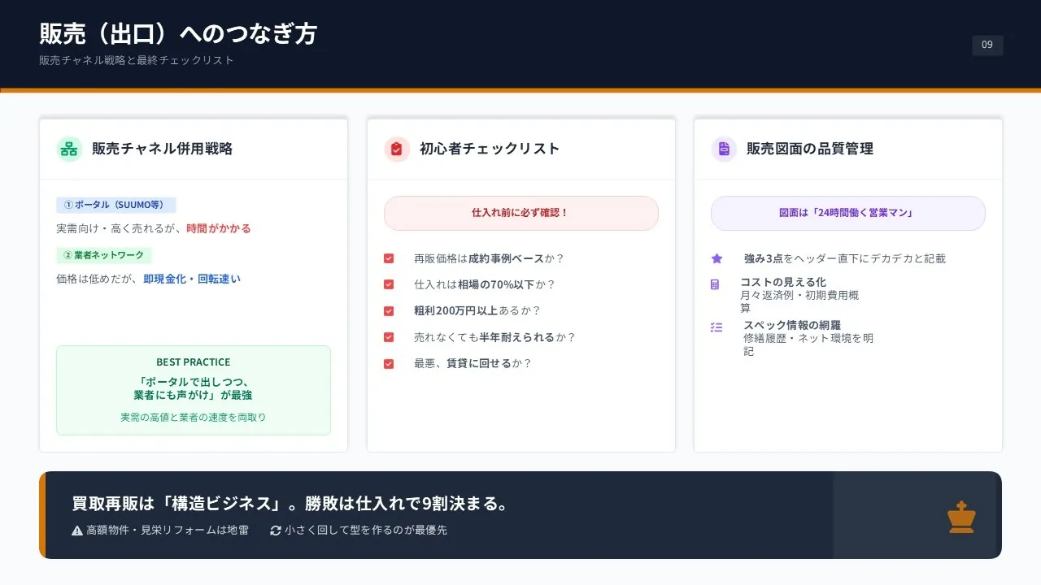Click the calculator icon beside コストの見える化
The image size is (1041, 585).
(716, 284)
